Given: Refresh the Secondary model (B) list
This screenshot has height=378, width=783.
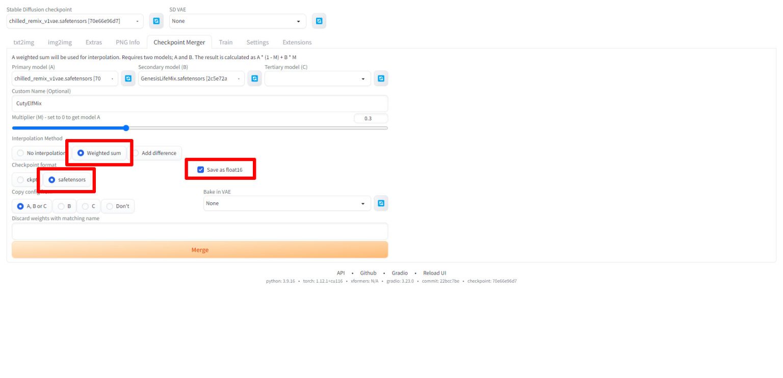Looking at the screenshot, I should coord(254,78).
